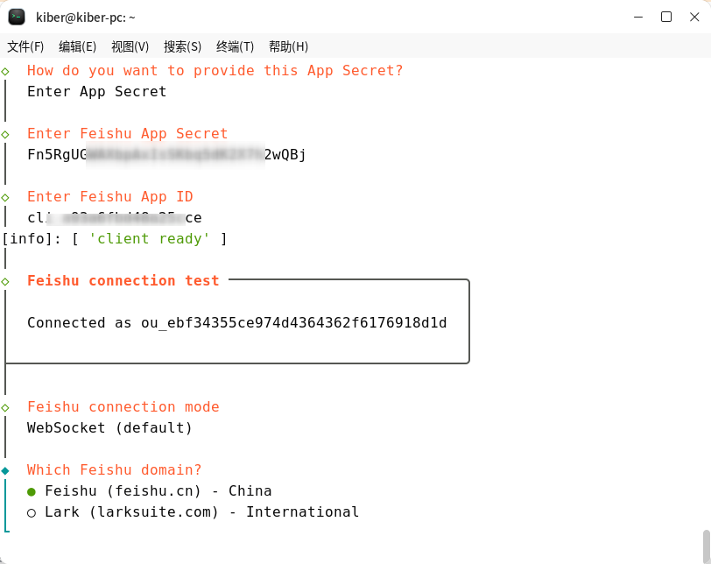Click the terminal app icon in title bar

17,17
